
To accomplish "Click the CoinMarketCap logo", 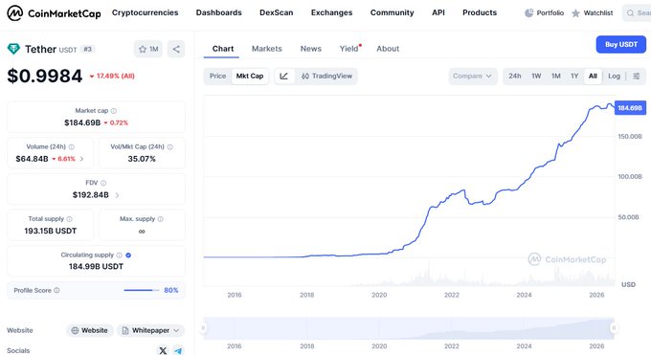I will [54, 13].
